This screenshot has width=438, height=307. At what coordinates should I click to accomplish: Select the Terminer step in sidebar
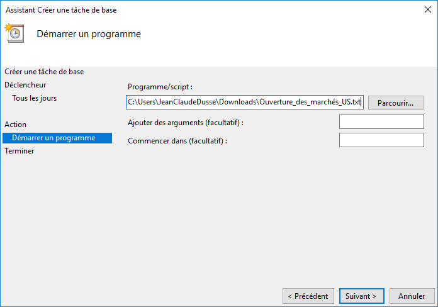coord(20,151)
